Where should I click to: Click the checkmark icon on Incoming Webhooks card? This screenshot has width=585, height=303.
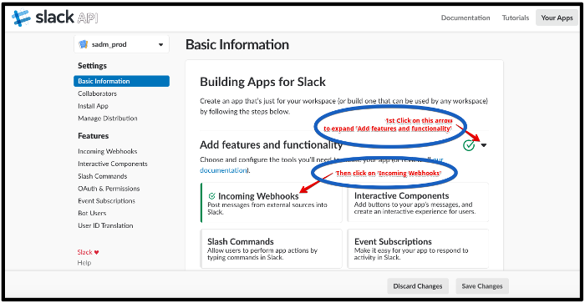(212, 196)
